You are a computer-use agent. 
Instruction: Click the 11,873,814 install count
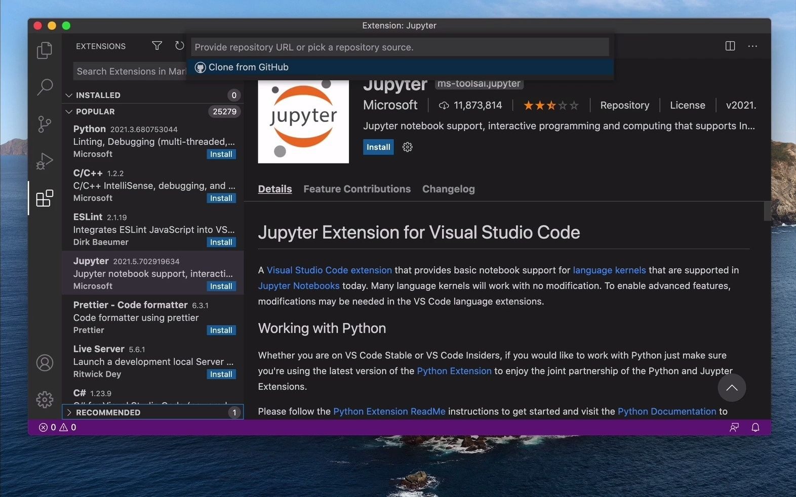(470, 105)
